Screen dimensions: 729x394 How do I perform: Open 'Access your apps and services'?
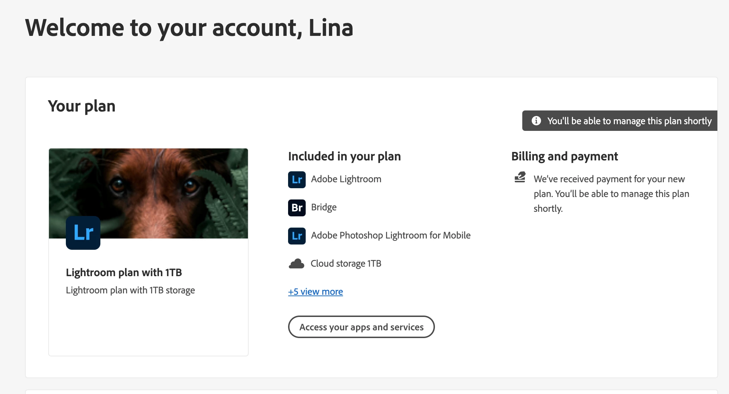[361, 327]
